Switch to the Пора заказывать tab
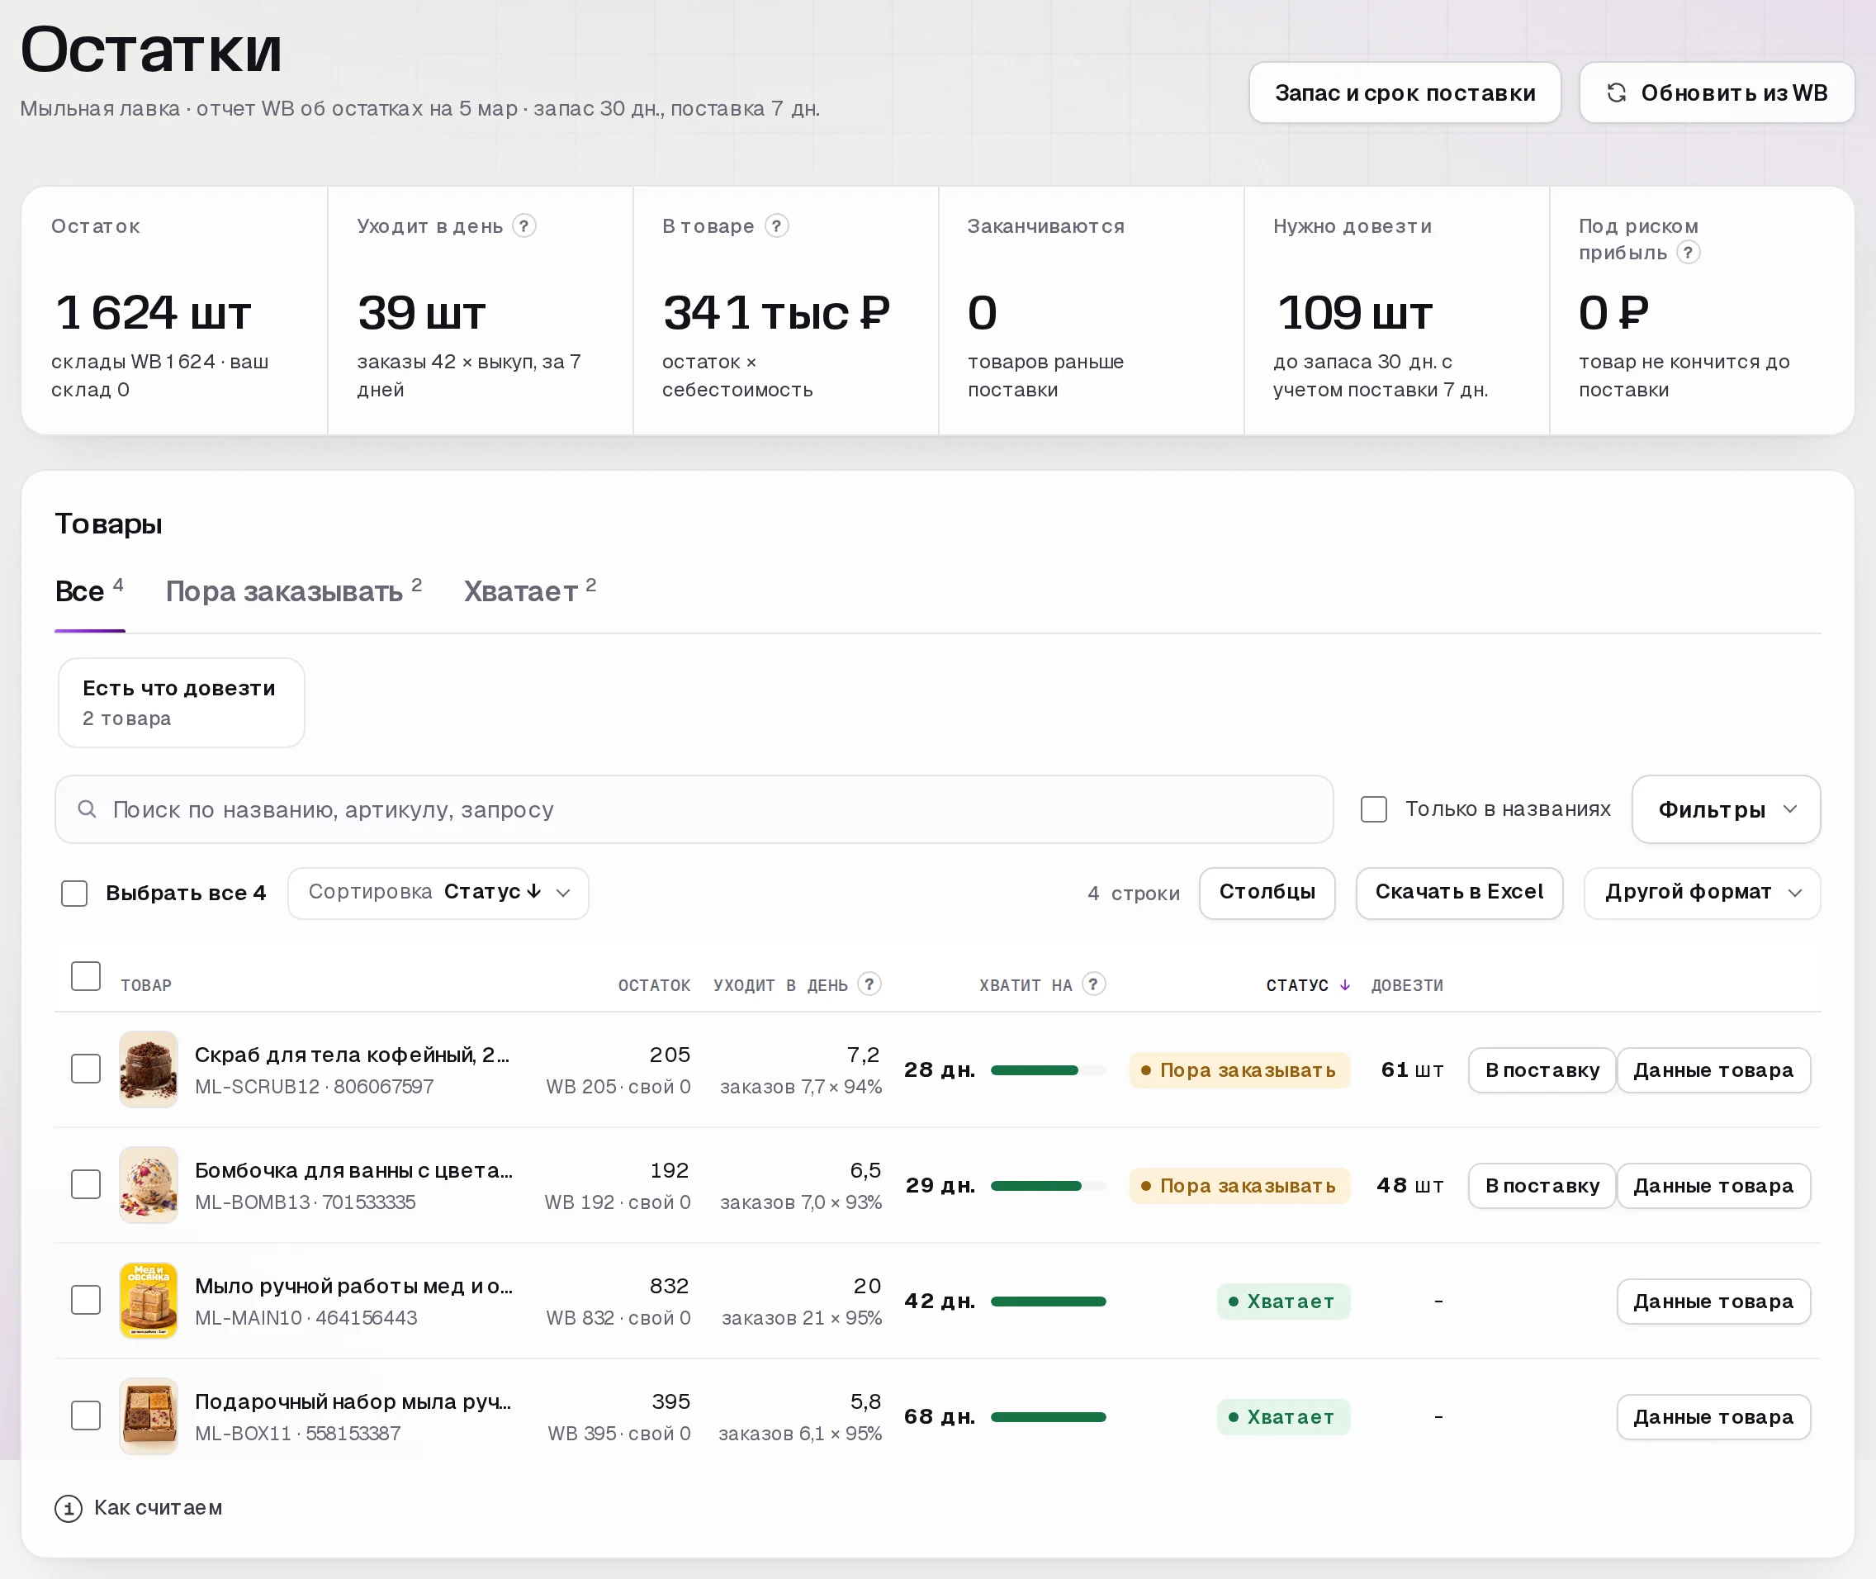Viewport: 1876px width, 1579px height. [x=292, y=591]
